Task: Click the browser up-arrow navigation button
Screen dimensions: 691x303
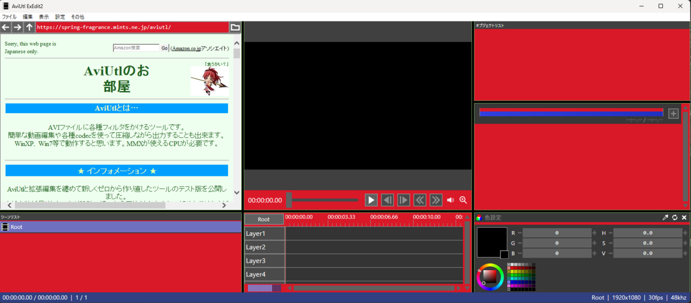Action: 29,28
